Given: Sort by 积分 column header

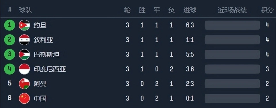Looking at the screenshot, I should (x=267, y=10).
